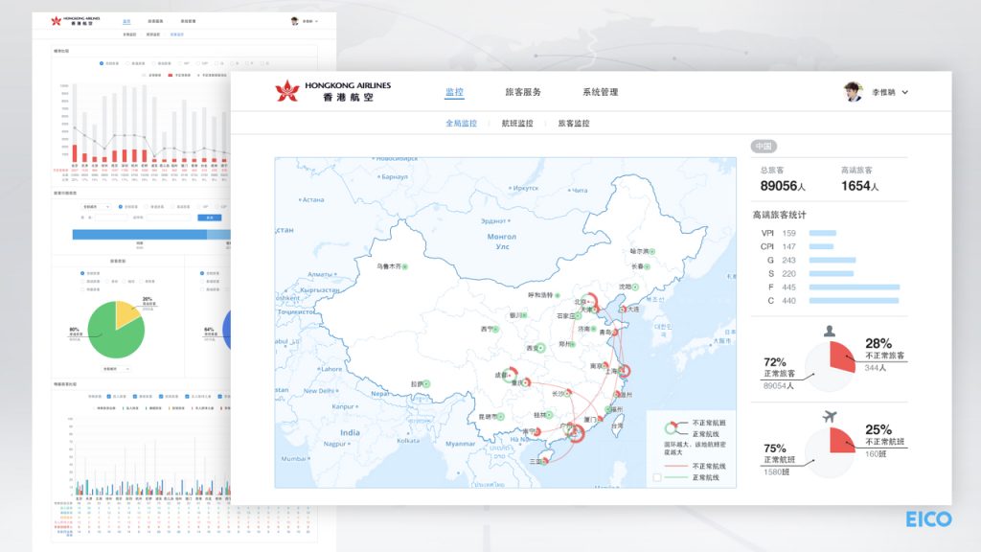Select the 上海 route marker on the map
The image size is (981, 552).
tap(625, 370)
